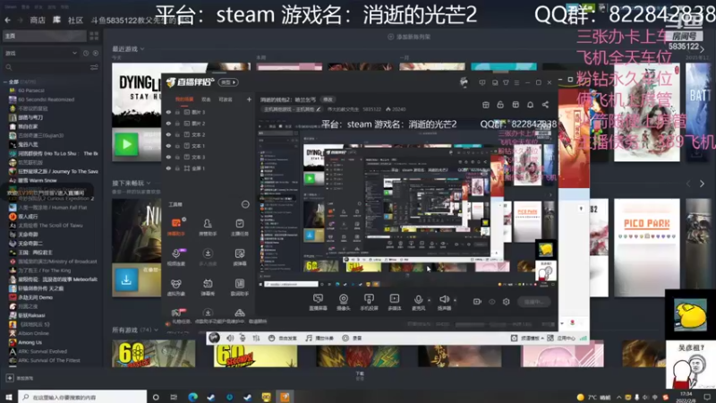Image resolution: width=716 pixels, height=403 pixels.
Task: Hide the 图片 3 source layer
Action: tap(168, 112)
